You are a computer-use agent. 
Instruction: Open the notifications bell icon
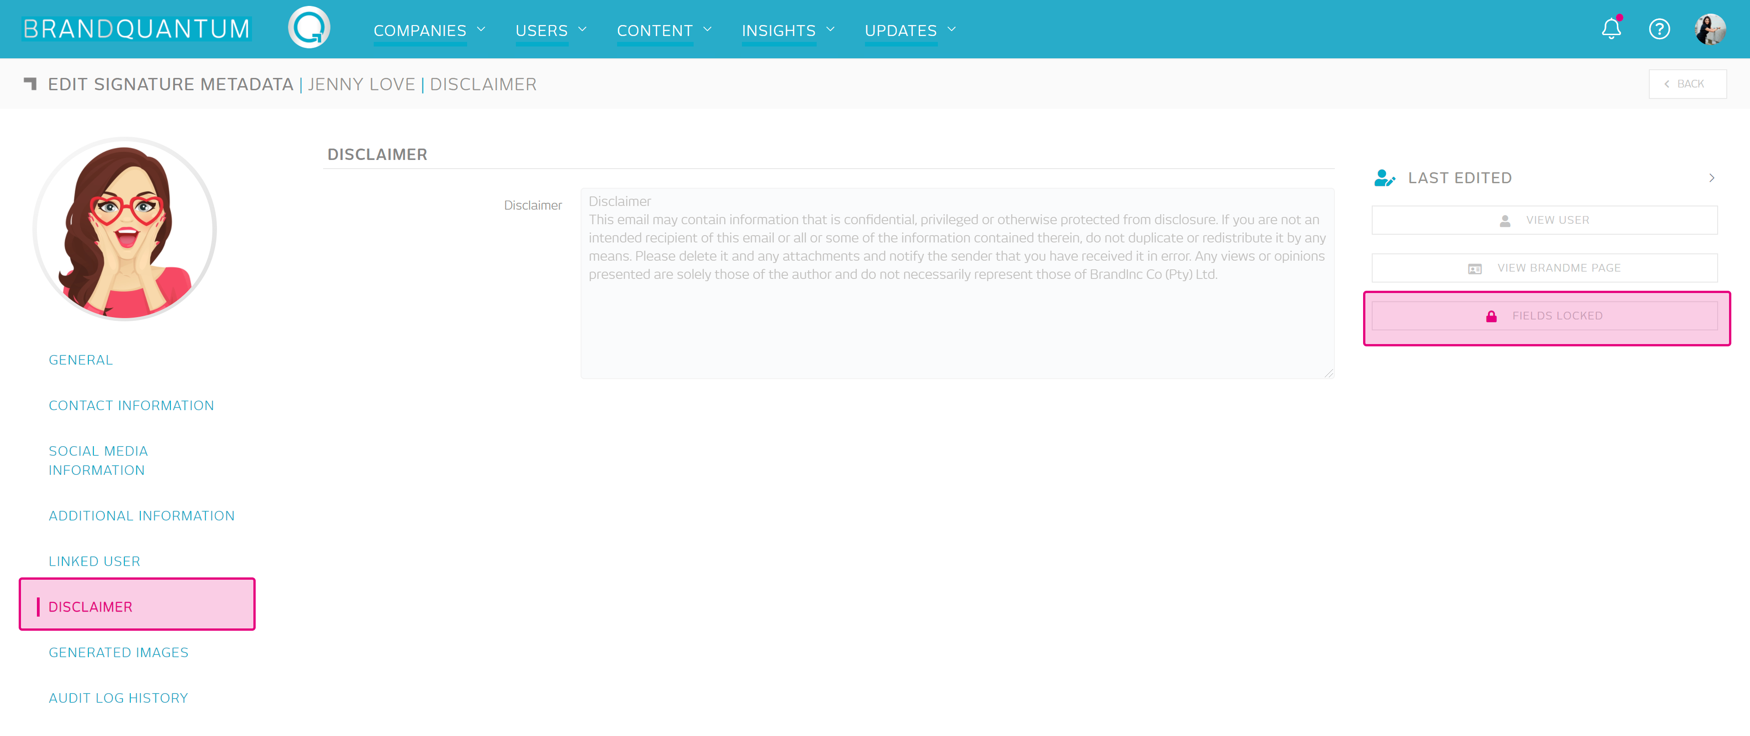point(1611,29)
